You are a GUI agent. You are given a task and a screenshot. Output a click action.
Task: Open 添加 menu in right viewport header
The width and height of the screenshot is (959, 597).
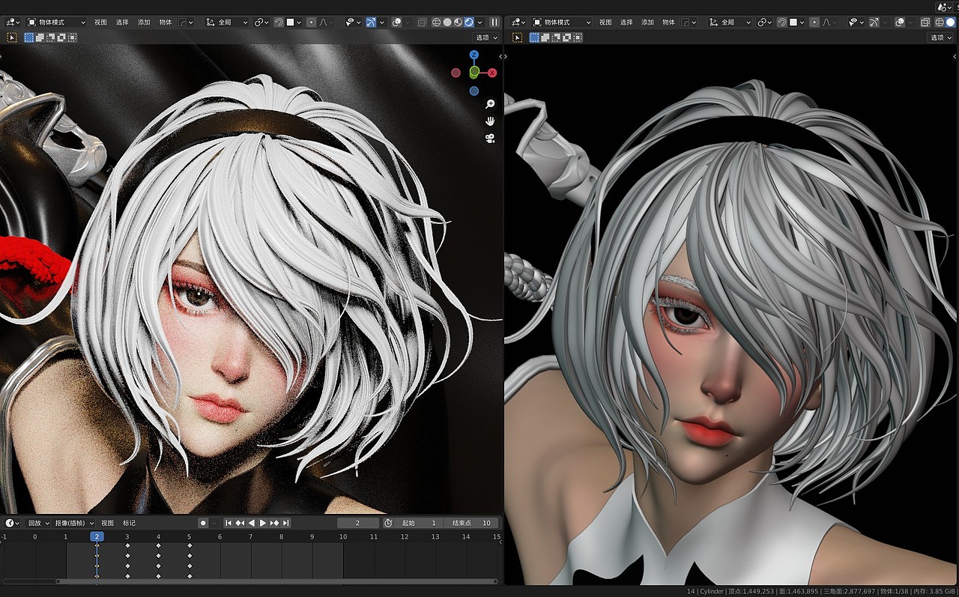pos(647,22)
